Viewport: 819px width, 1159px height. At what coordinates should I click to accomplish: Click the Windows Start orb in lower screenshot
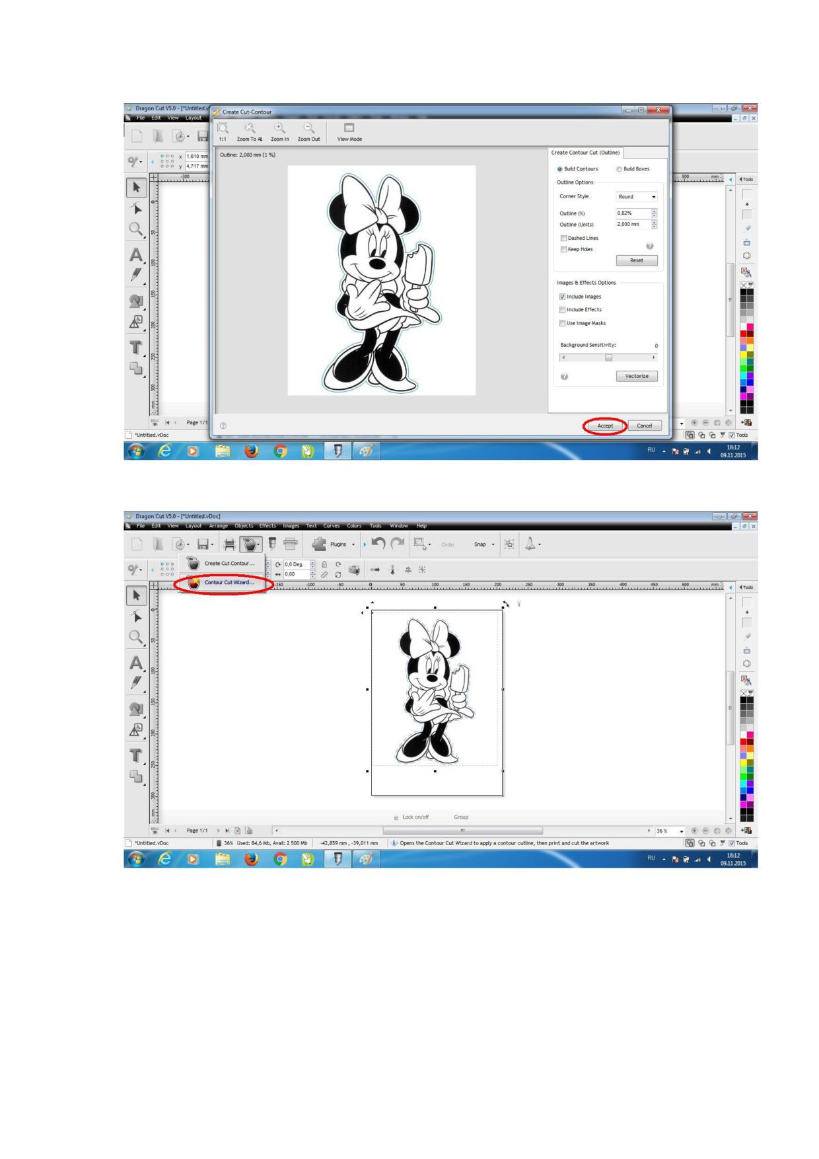(x=136, y=859)
